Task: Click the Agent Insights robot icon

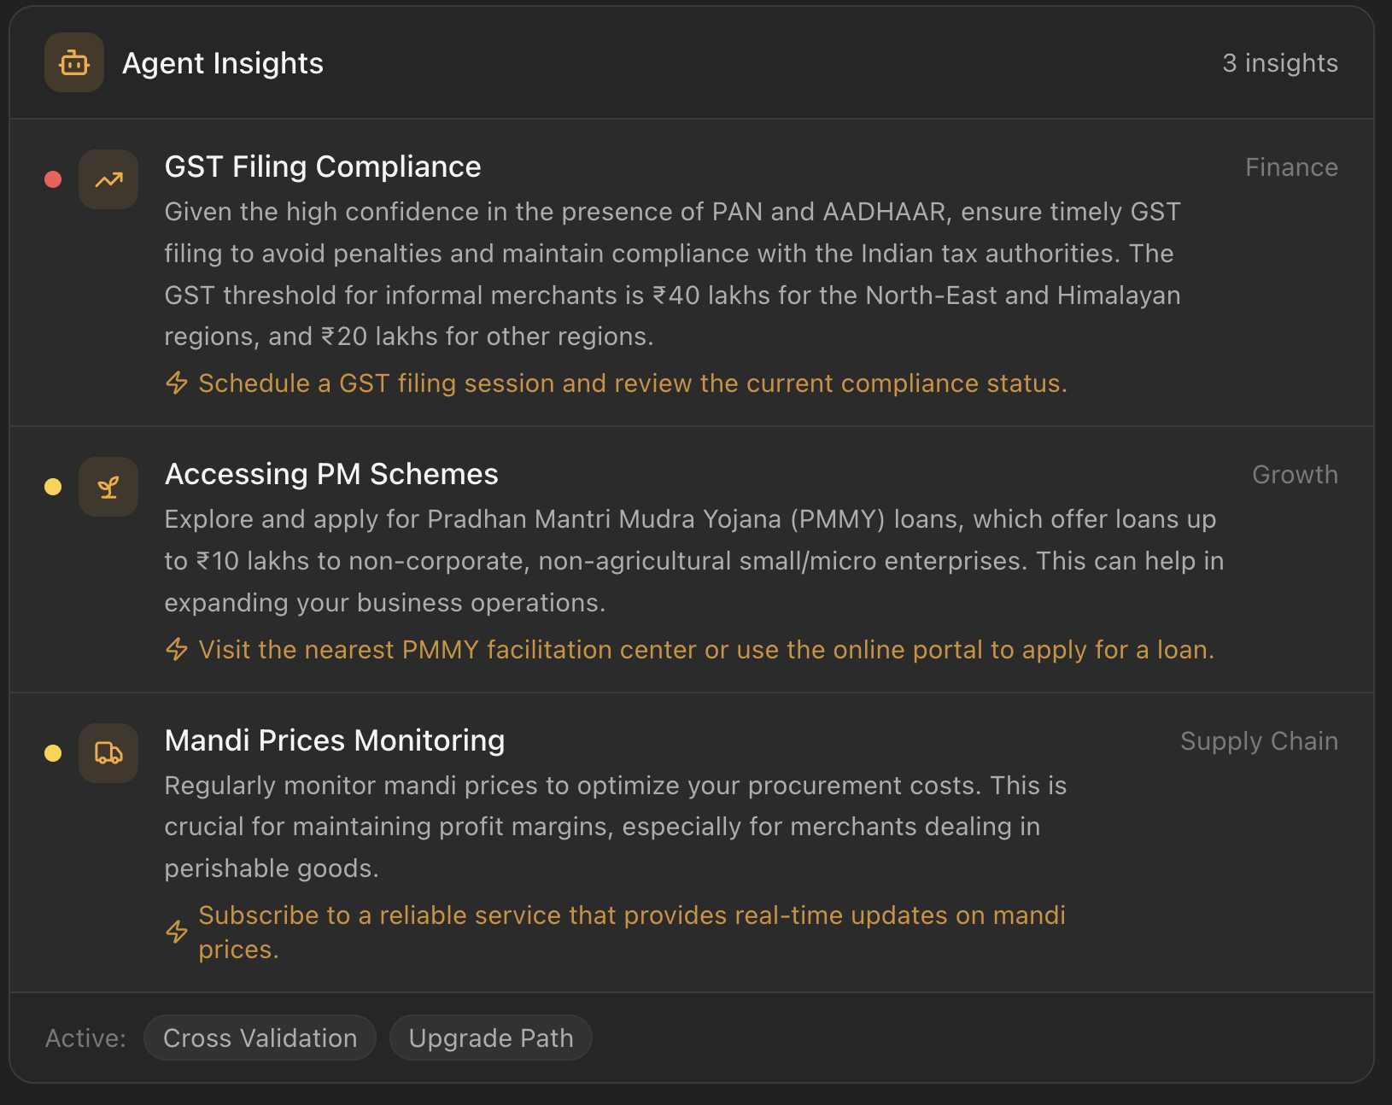Action: click(x=74, y=62)
